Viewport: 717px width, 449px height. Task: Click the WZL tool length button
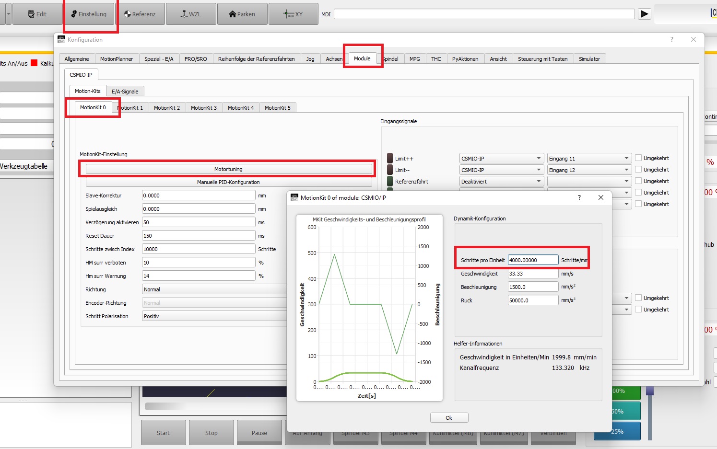(191, 14)
